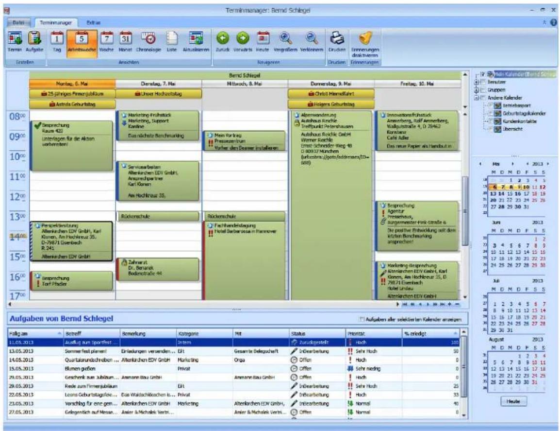The width and height of the screenshot is (560, 431).
Task: Select the Freitag, 10. Mai day header
Action: pos(417,84)
